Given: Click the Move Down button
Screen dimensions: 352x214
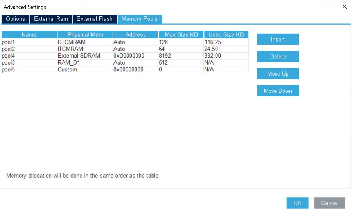Looking at the screenshot, I should [278, 91].
